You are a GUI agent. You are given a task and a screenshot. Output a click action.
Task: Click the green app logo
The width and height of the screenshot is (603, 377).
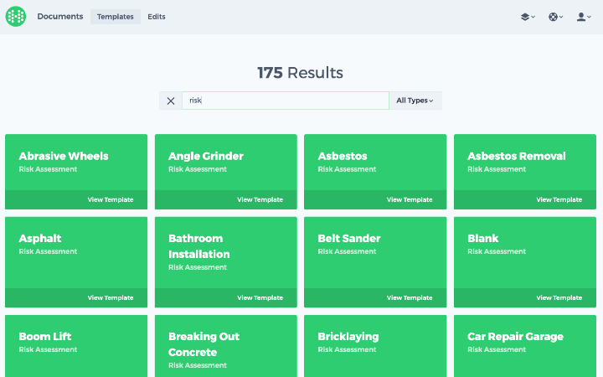(16, 17)
